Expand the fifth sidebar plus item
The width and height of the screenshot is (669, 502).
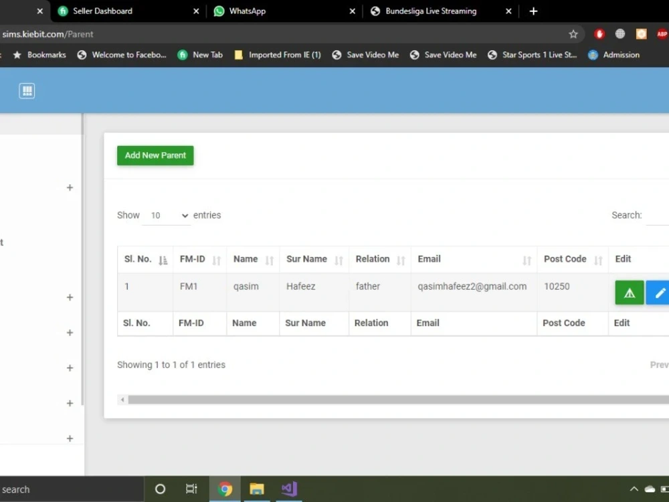[70, 403]
